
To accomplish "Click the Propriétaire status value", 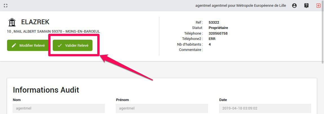I will tap(218, 28).
